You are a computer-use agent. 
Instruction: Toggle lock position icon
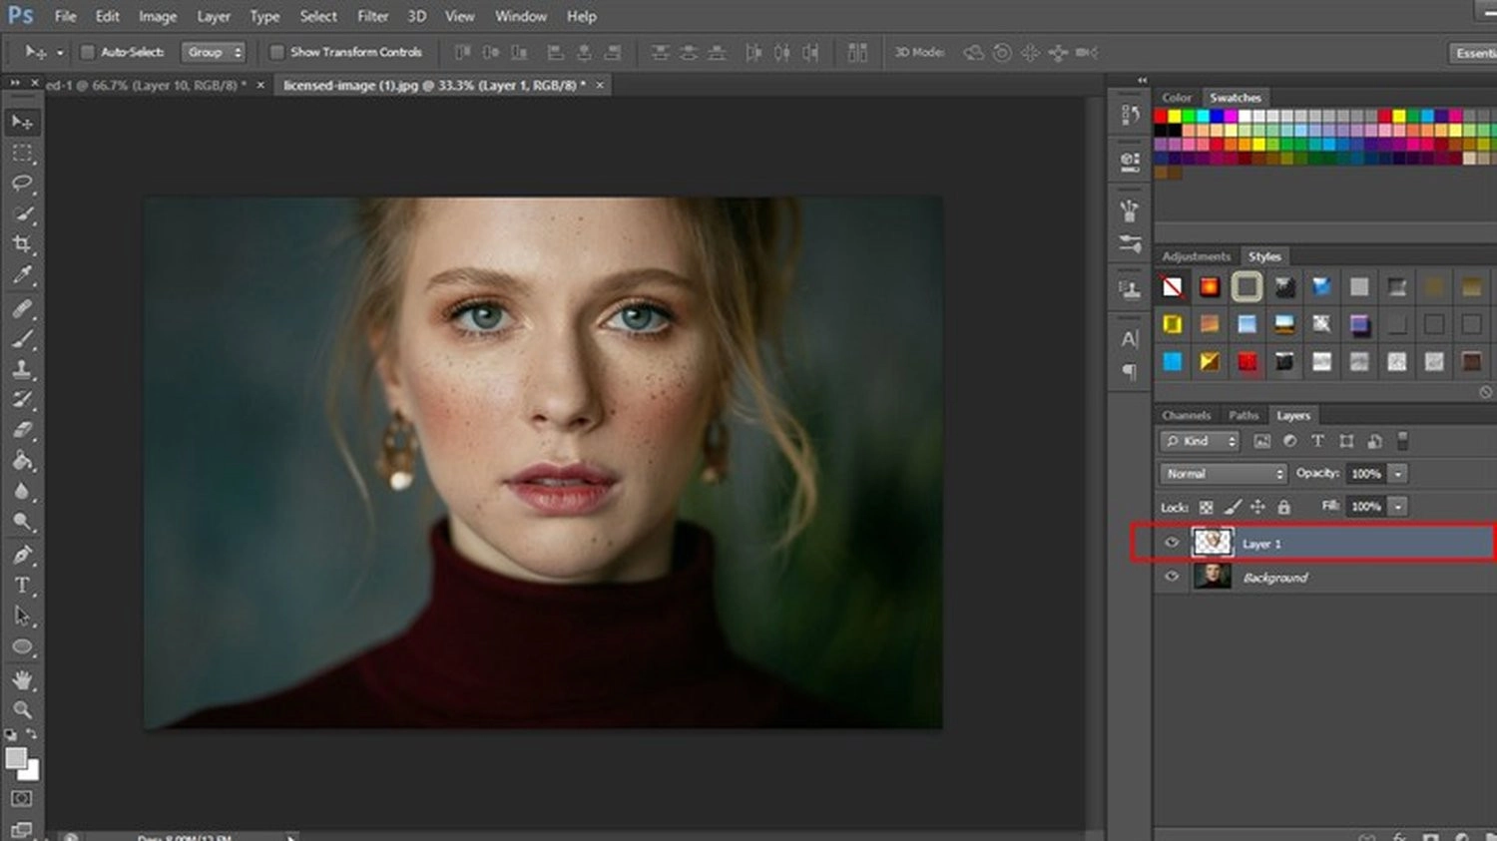tap(1257, 507)
